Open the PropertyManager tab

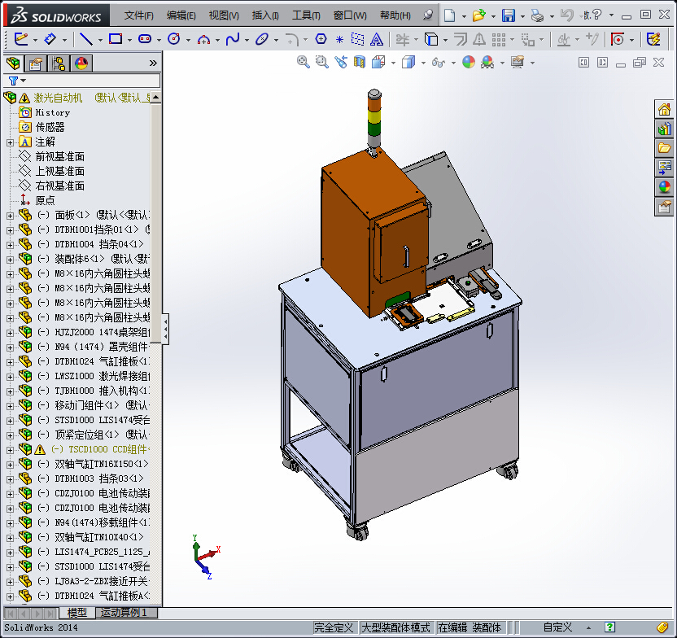pos(36,63)
